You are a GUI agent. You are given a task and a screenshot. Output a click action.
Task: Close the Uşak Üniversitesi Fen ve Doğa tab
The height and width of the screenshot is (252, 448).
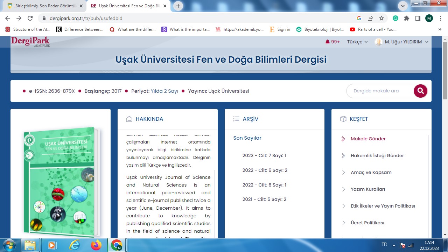(165, 6)
